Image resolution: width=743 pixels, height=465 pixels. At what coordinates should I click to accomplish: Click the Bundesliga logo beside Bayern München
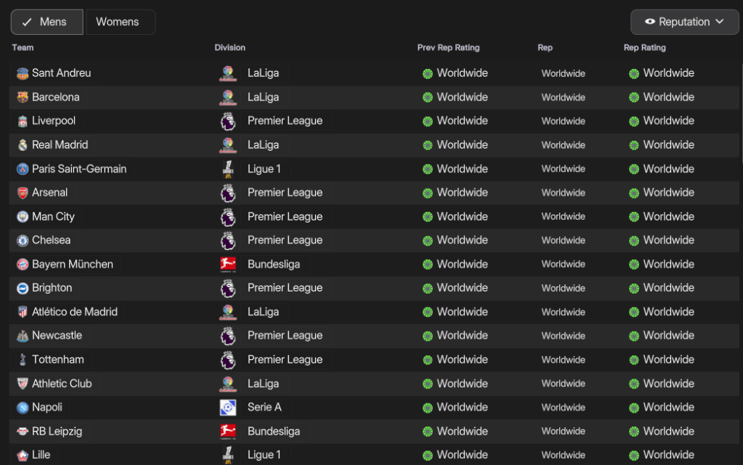(228, 264)
